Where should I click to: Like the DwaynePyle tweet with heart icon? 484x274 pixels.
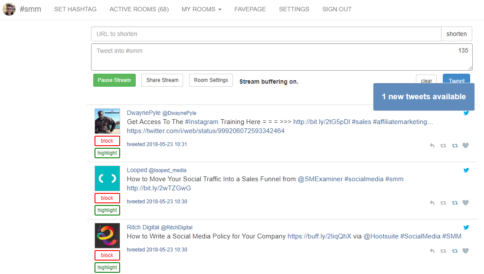(465, 146)
